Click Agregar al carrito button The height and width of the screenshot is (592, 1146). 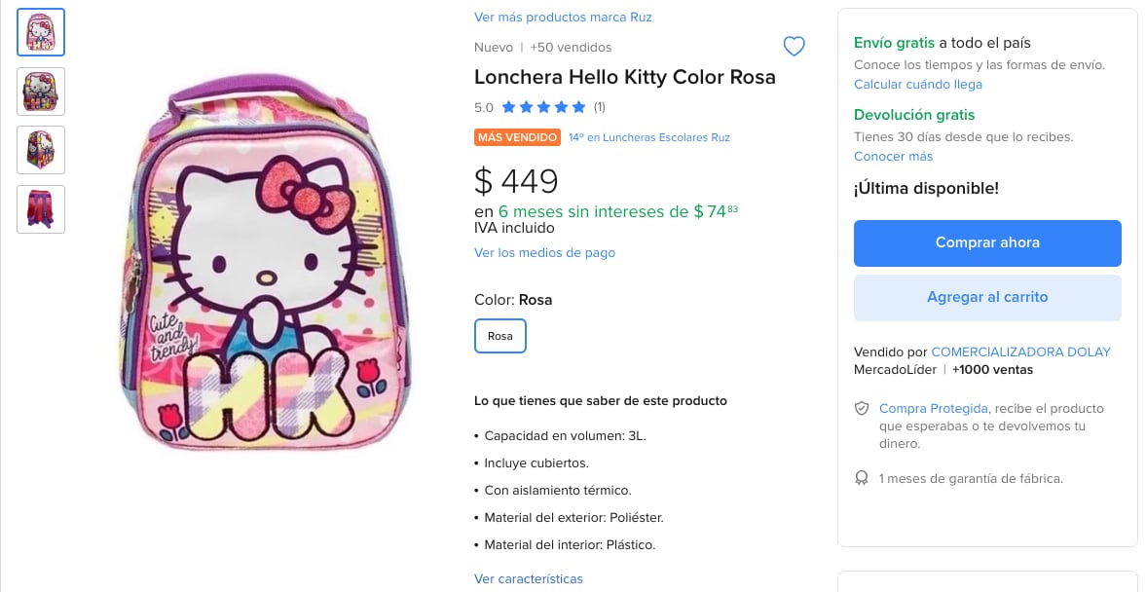pos(987,297)
